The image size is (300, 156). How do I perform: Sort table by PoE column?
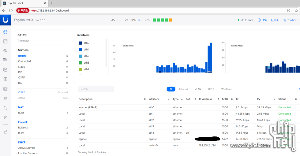point(188,99)
